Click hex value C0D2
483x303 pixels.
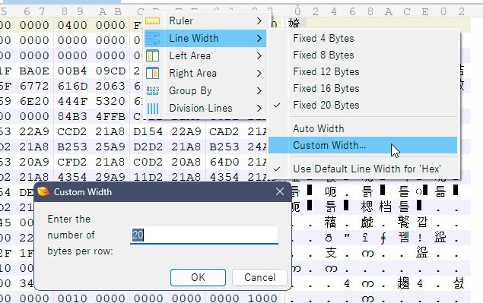(148, 162)
